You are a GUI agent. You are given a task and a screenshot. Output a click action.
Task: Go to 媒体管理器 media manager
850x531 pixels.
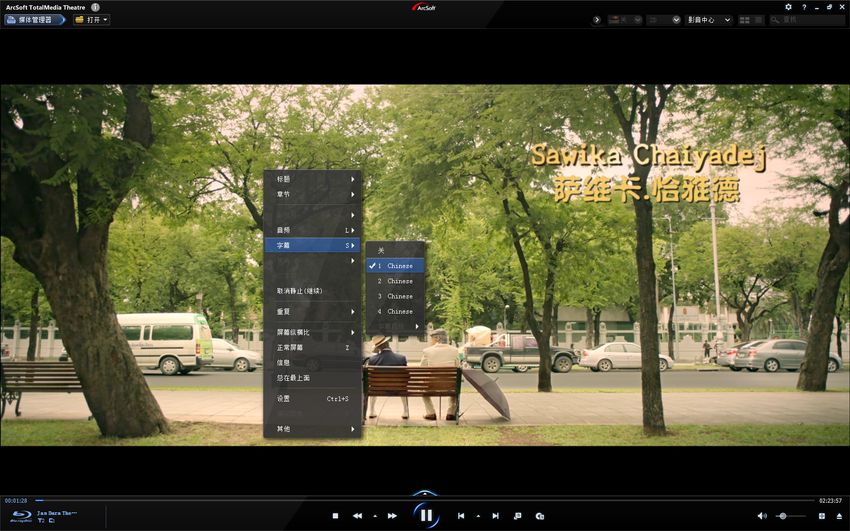click(x=35, y=20)
